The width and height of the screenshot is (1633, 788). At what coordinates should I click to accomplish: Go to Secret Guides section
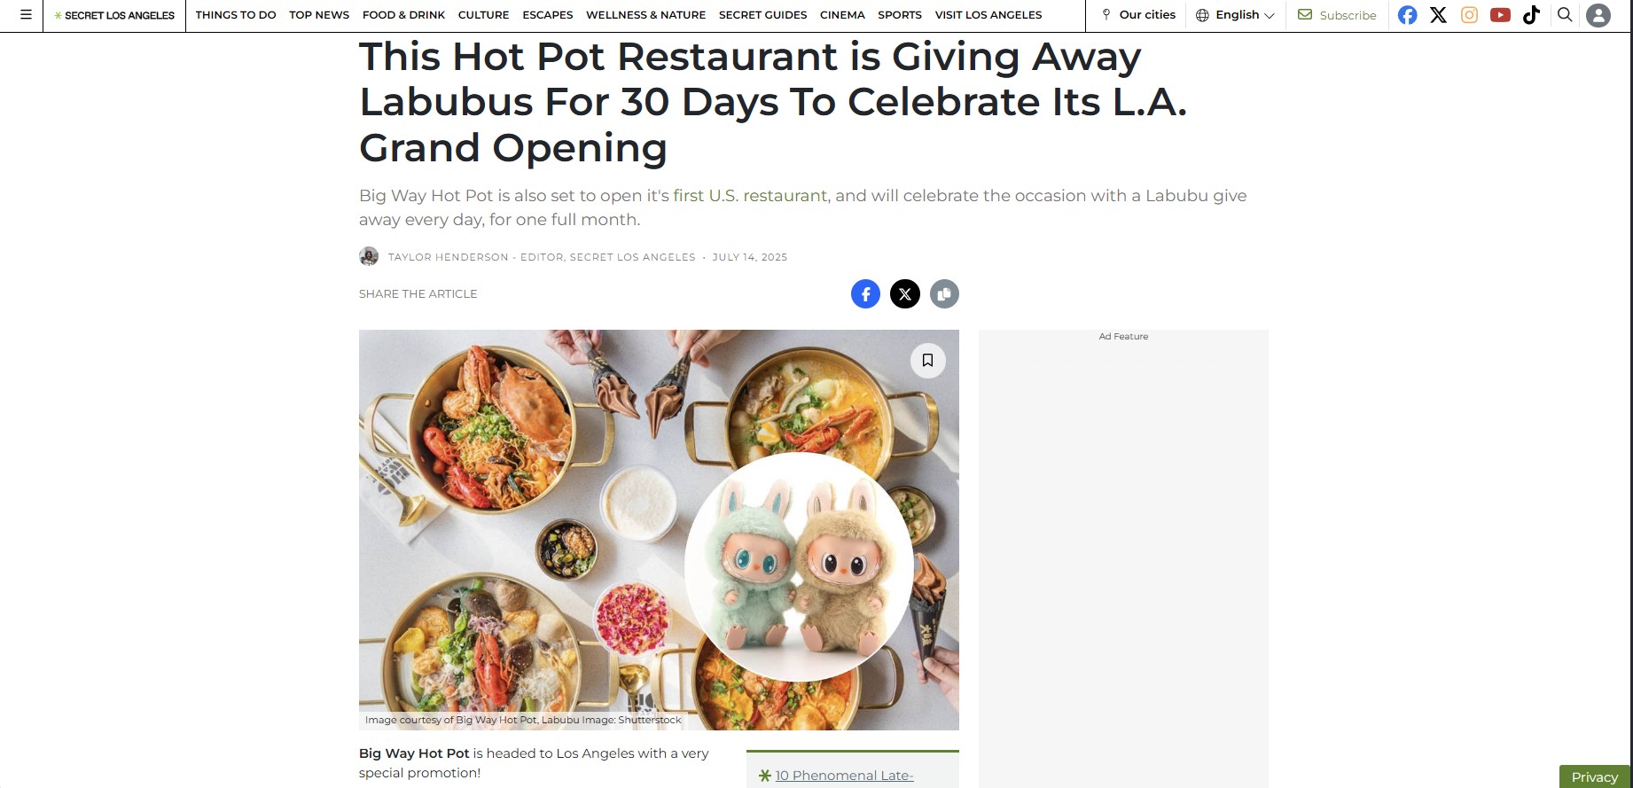point(762,15)
